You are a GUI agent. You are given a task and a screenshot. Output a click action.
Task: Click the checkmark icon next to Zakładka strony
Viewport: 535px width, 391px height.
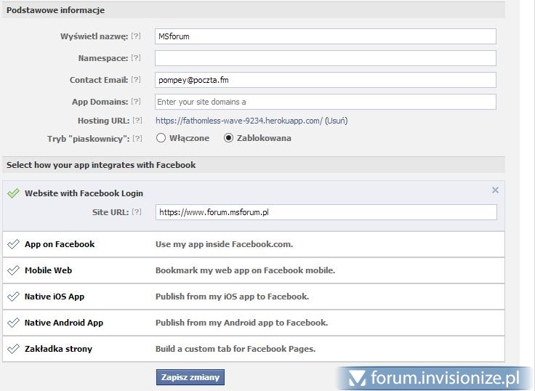tap(13, 349)
